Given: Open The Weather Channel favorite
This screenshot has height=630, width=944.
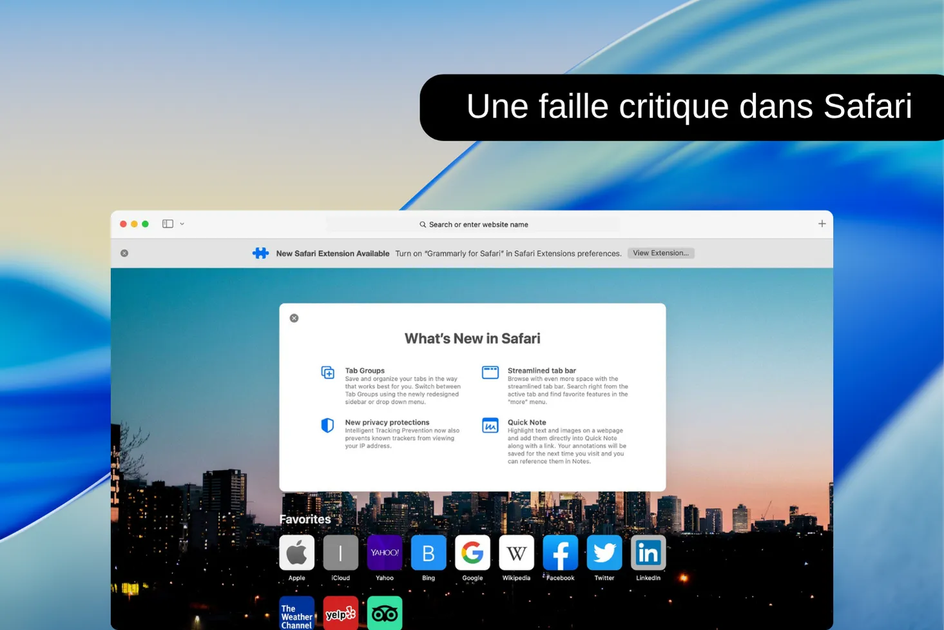Looking at the screenshot, I should [x=296, y=613].
